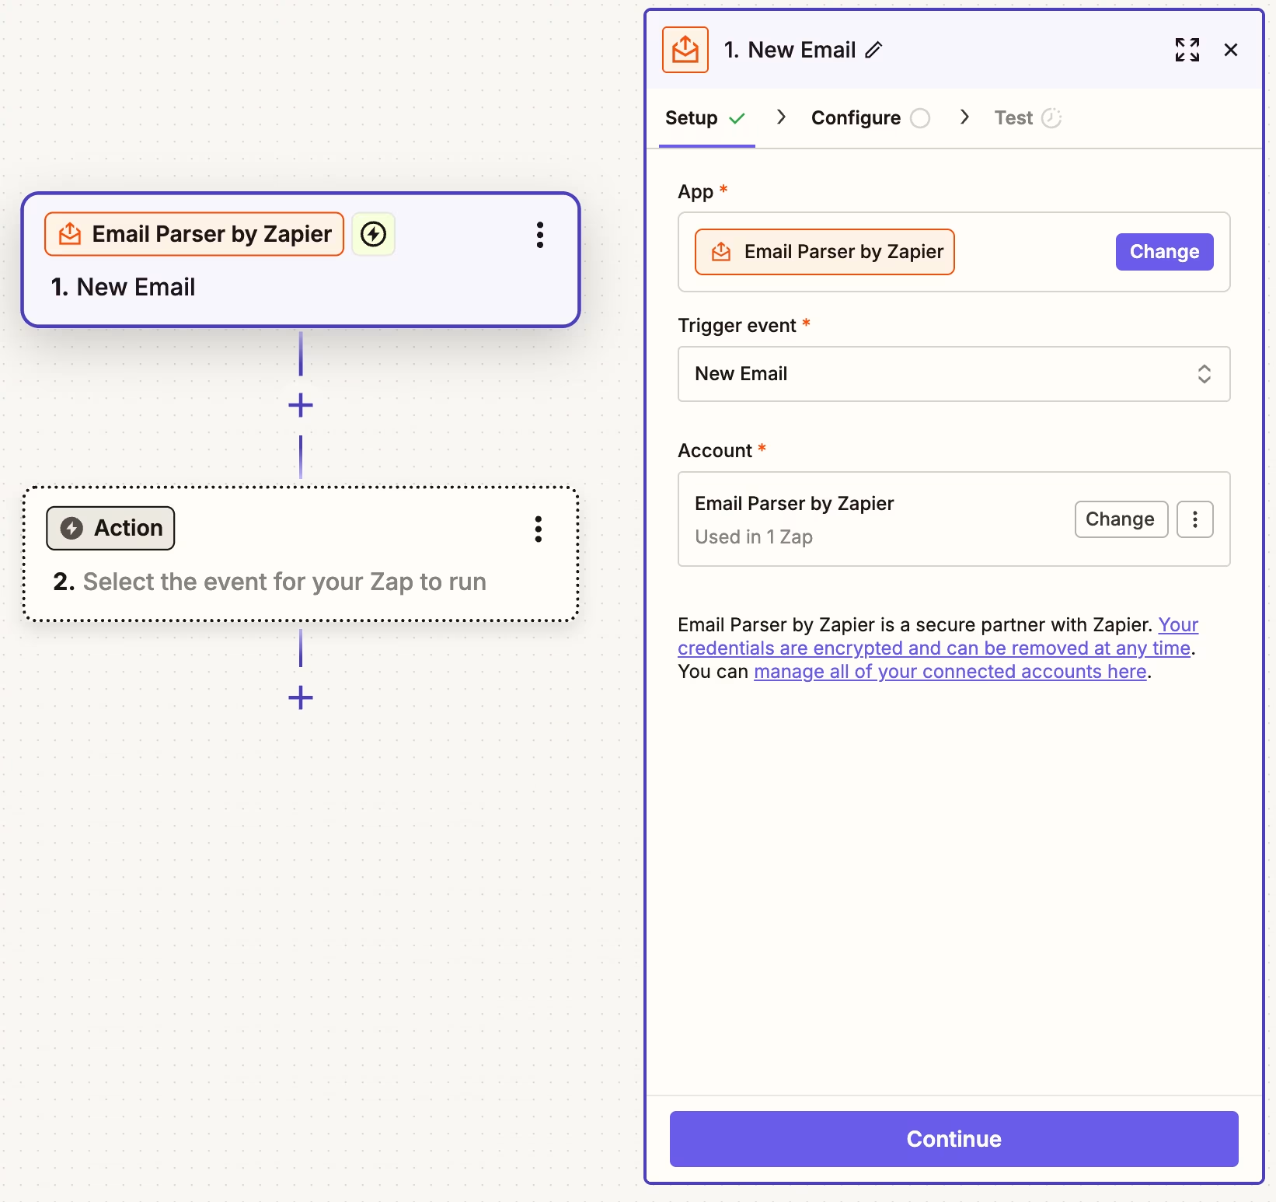Open the three-dot menu on the Action step

pyautogui.click(x=538, y=529)
